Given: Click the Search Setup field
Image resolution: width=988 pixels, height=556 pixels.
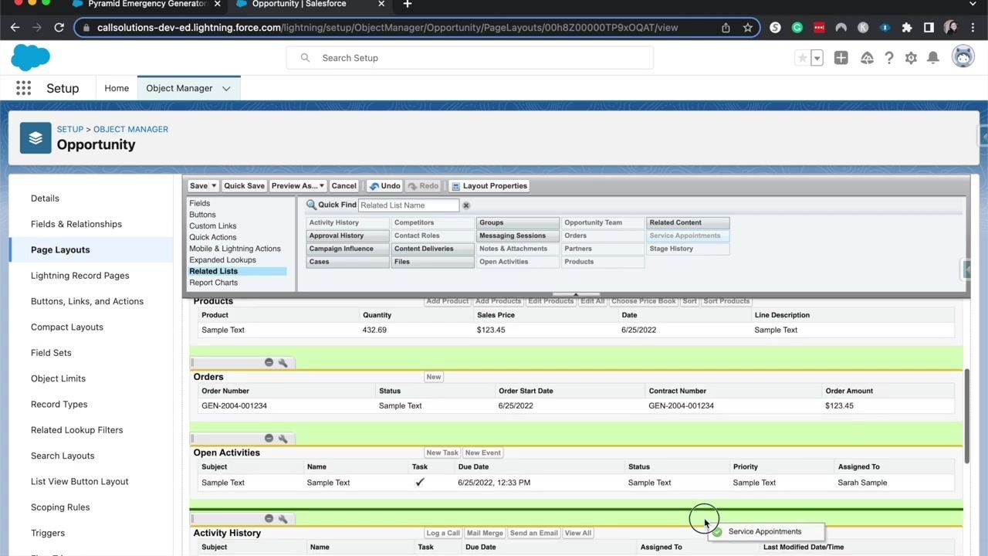Looking at the screenshot, I should pyautogui.click(x=469, y=58).
